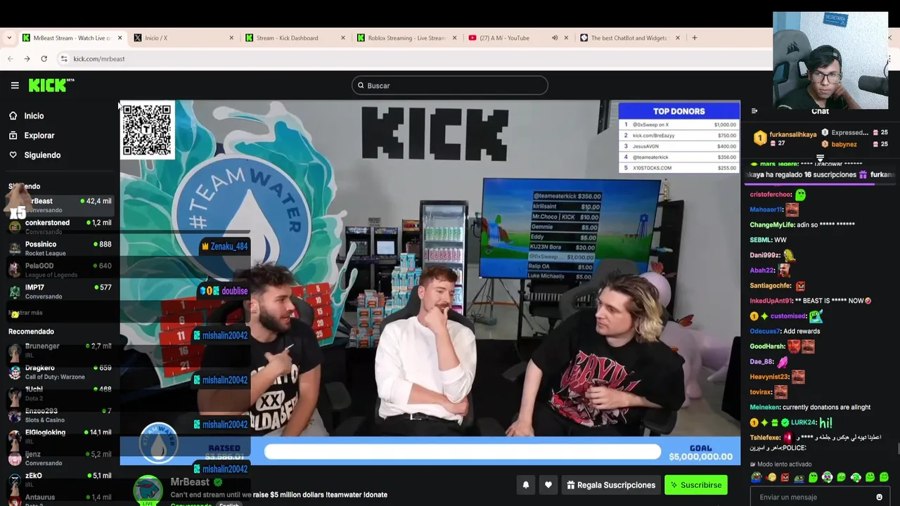Click chat username Odecuas7
900x506 pixels.
[x=765, y=332]
